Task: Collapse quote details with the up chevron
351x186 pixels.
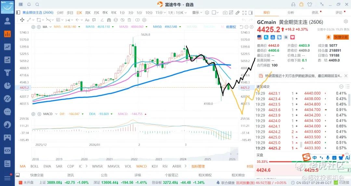Action: click(303, 68)
